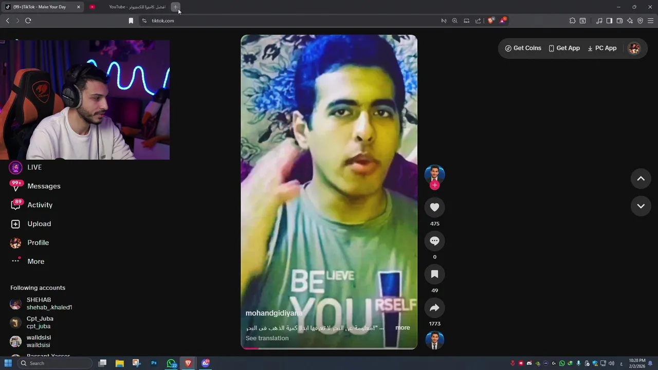Screen dimensions: 658x370
Task: Click See translation under the caption
Action: [267, 338]
